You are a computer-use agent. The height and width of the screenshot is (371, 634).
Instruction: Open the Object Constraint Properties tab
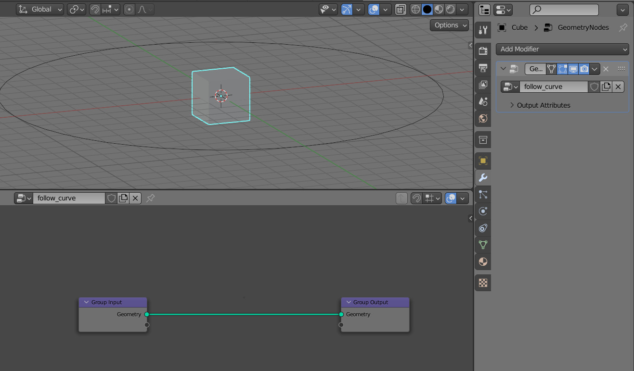click(483, 228)
